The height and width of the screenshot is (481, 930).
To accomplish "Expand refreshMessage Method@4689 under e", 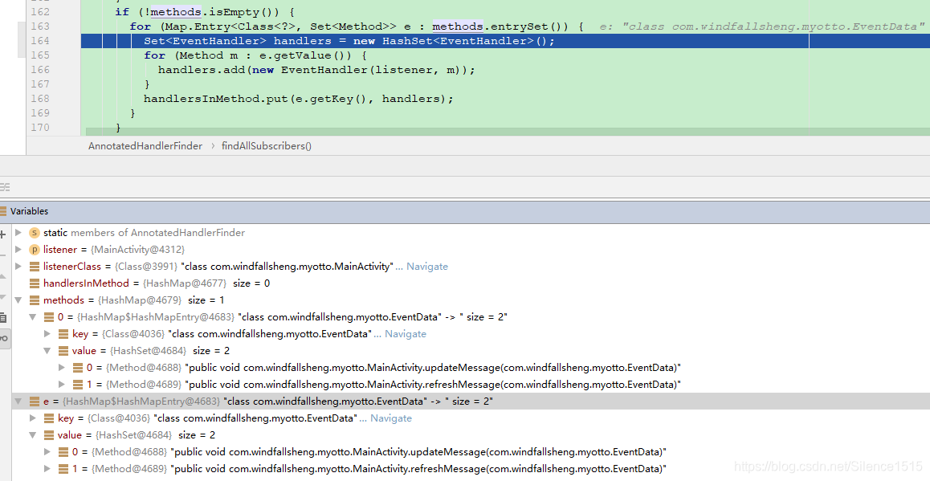I will [47, 468].
